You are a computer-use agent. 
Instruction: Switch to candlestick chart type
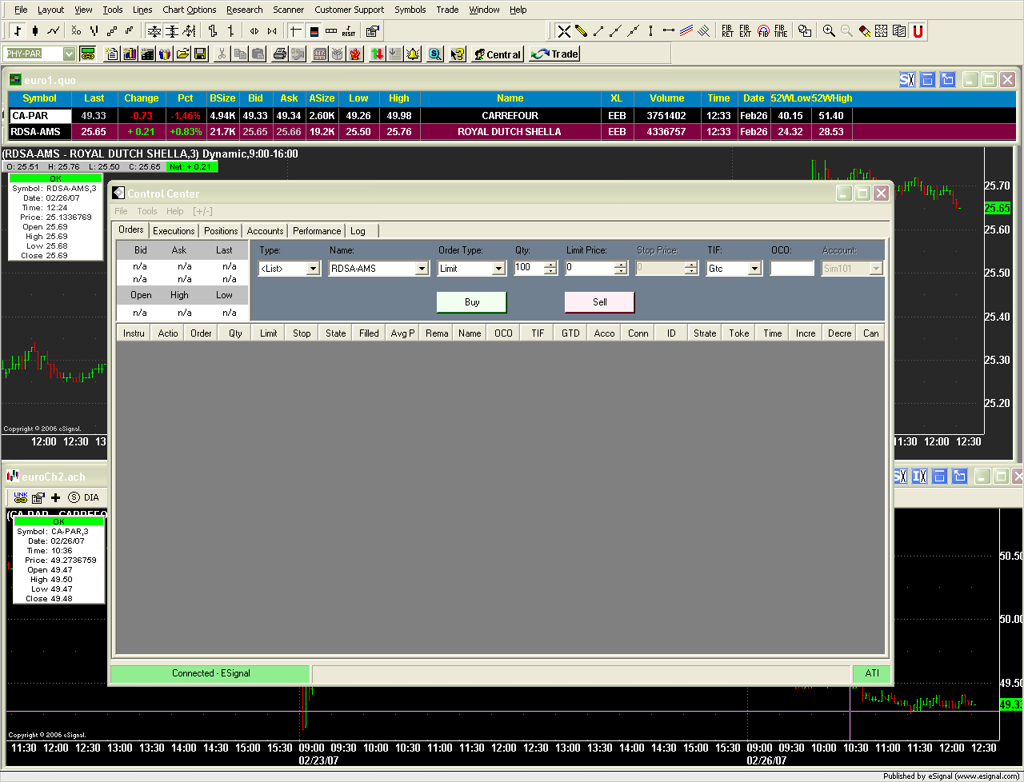[x=35, y=31]
